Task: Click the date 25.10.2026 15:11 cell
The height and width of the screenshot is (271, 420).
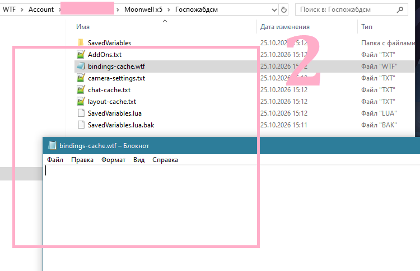Action: (284, 125)
